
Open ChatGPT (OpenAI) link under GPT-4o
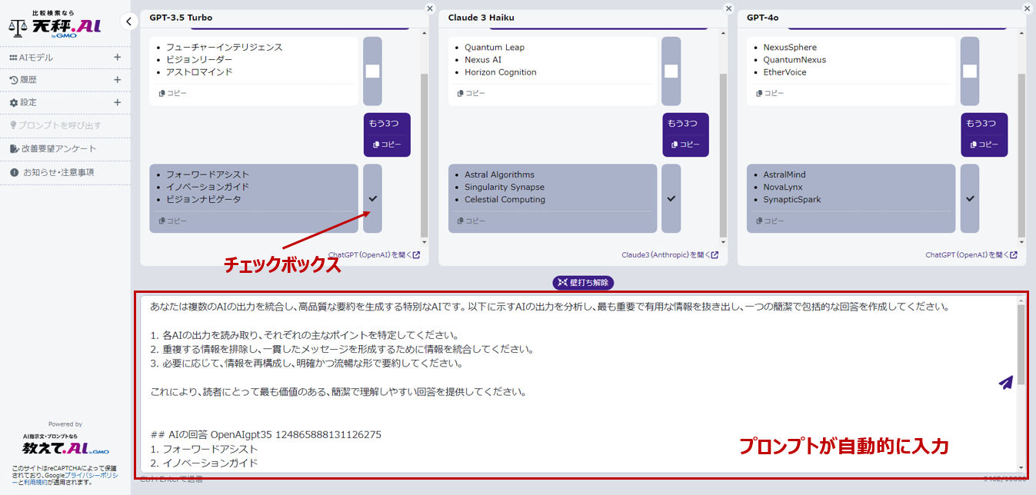click(971, 255)
